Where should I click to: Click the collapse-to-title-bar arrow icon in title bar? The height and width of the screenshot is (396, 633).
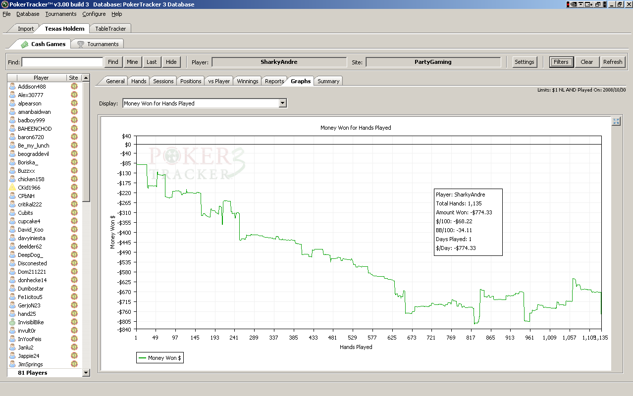580,4
